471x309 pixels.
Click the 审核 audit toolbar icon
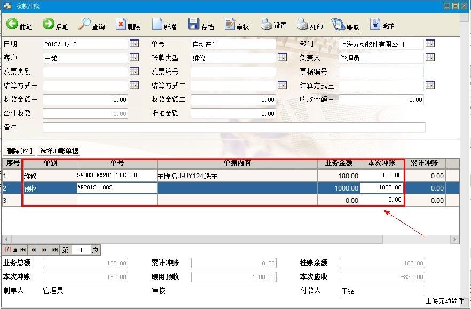(230, 24)
